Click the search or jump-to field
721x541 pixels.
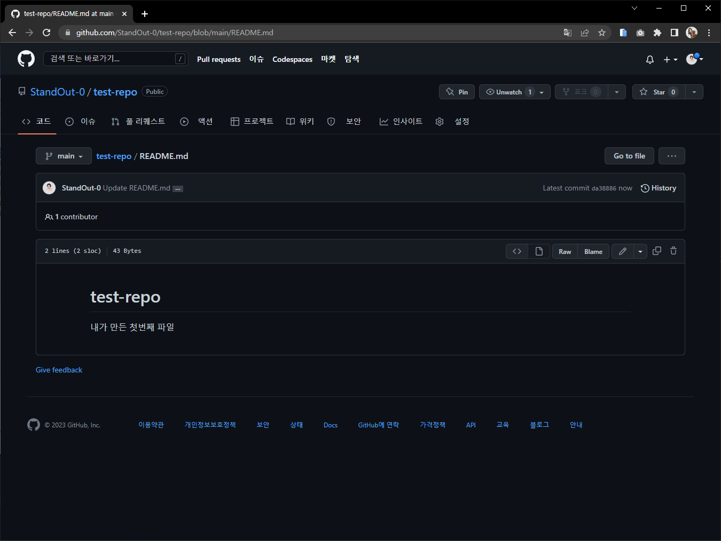coord(115,59)
